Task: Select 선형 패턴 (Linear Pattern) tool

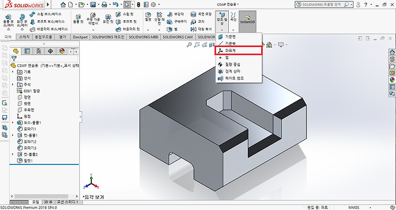Action: tap(159, 19)
